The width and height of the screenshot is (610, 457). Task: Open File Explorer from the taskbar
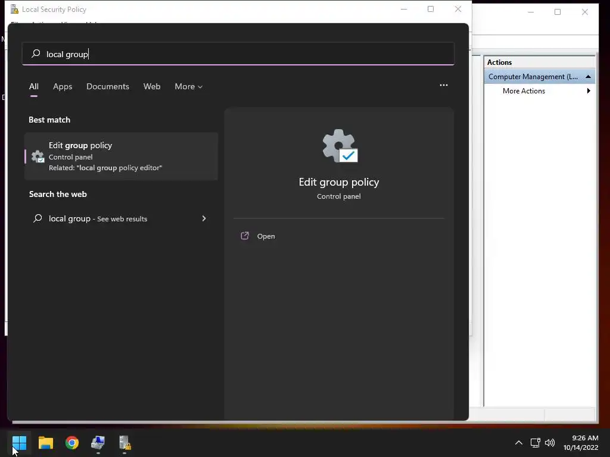(45, 443)
